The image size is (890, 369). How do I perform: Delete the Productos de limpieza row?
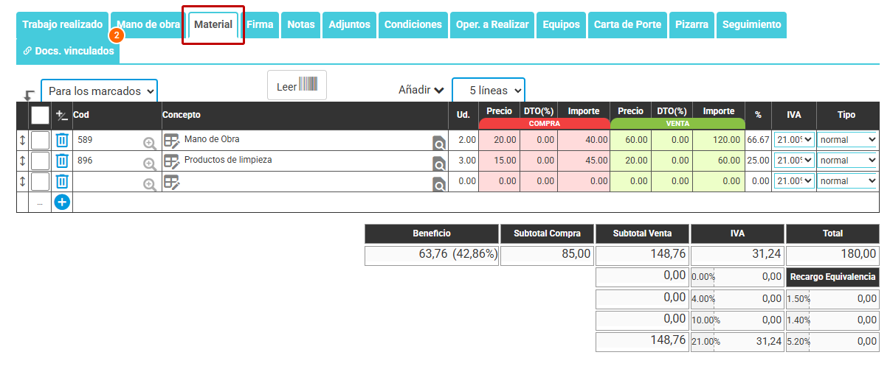coord(62,161)
